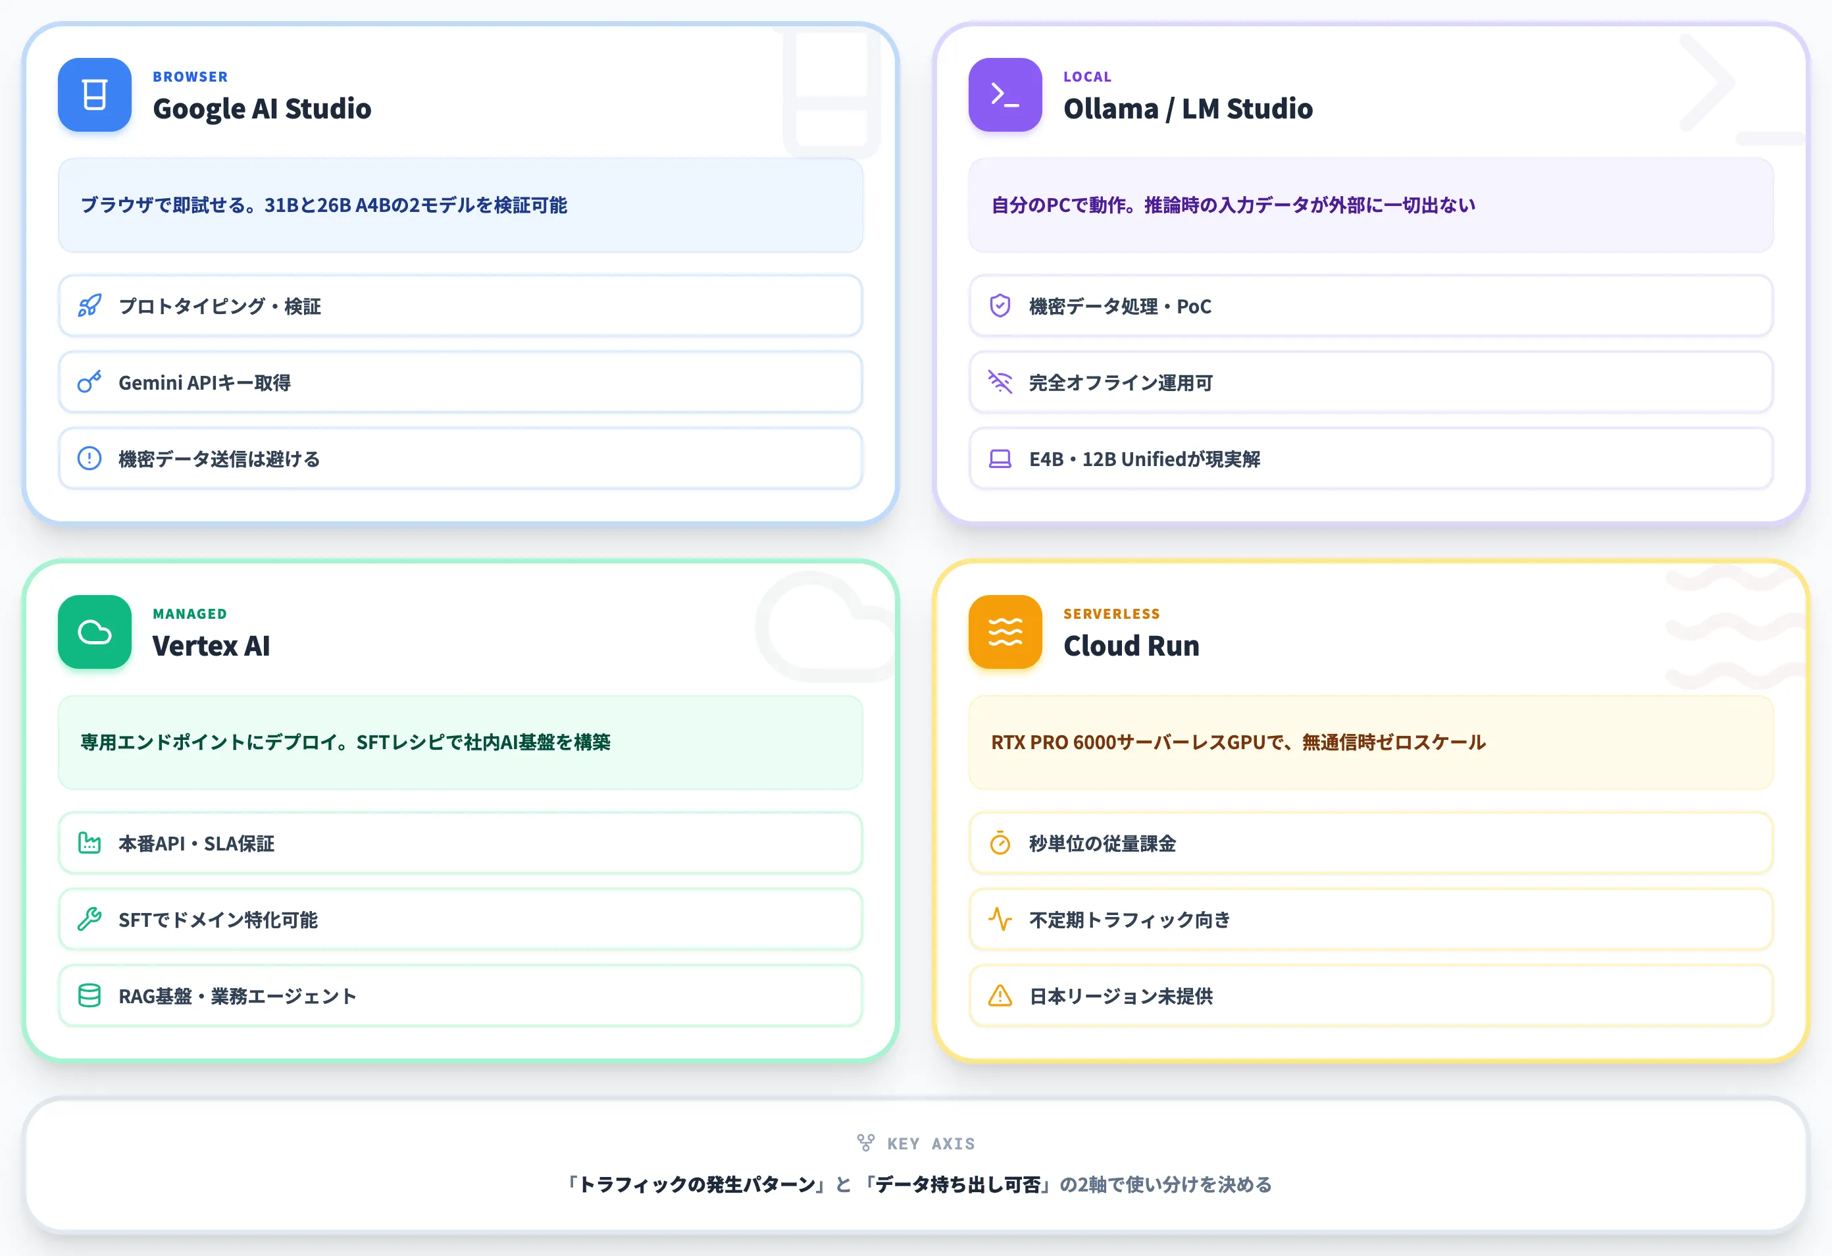This screenshot has width=1832, height=1256.
Task: Click the warning triangle icon by 日本リージョン未提供
Action: (x=1000, y=996)
